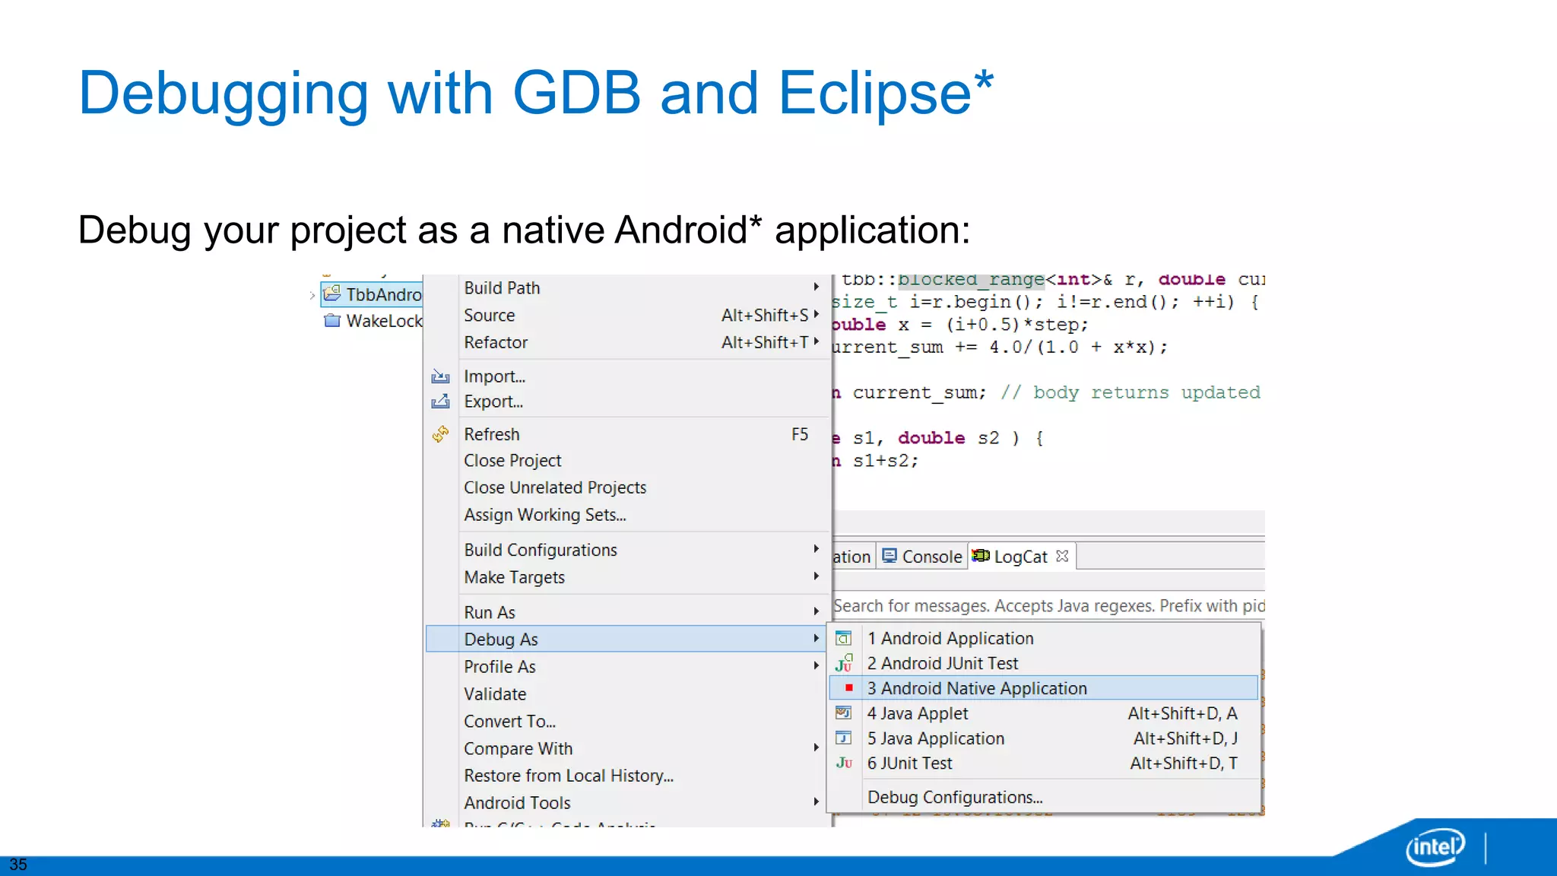Select 2 Android JUnit Test
The width and height of the screenshot is (1557, 876).
(x=1044, y=663)
